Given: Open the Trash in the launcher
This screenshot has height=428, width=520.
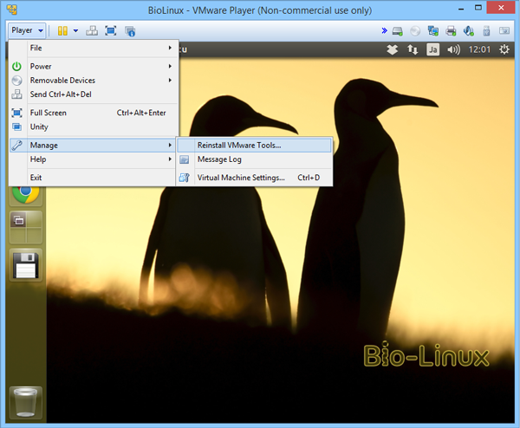Looking at the screenshot, I should tap(26, 403).
